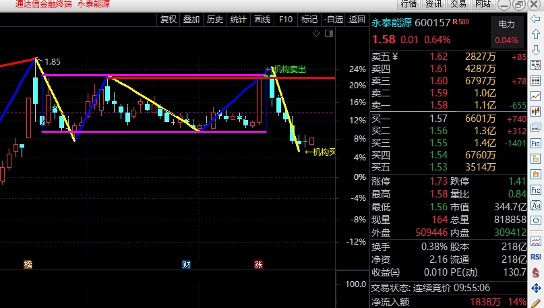
Task: Toggle the side panel icon above chart
Action: [329, 33]
